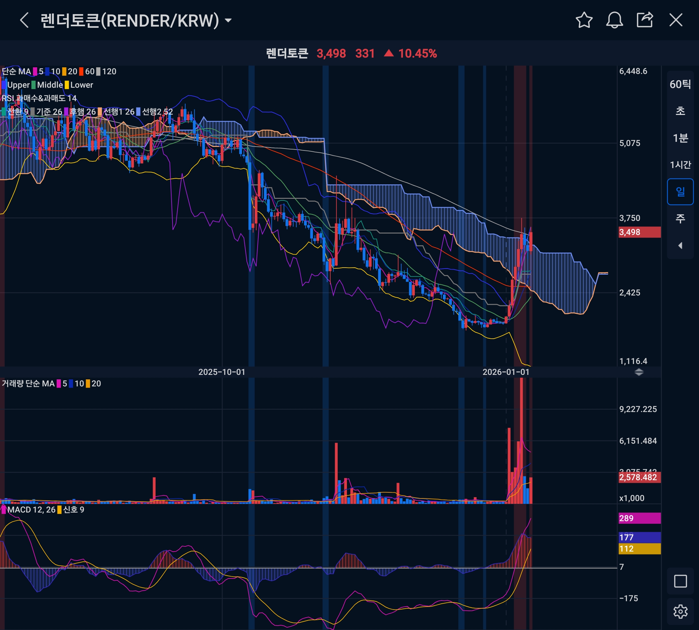Switch to the 1분 timeframe
The width and height of the screenshot is (699, 630).
point(680,138)
